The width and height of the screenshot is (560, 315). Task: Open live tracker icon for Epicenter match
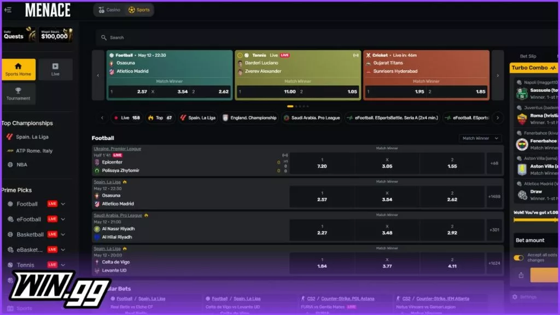[285, 155]
